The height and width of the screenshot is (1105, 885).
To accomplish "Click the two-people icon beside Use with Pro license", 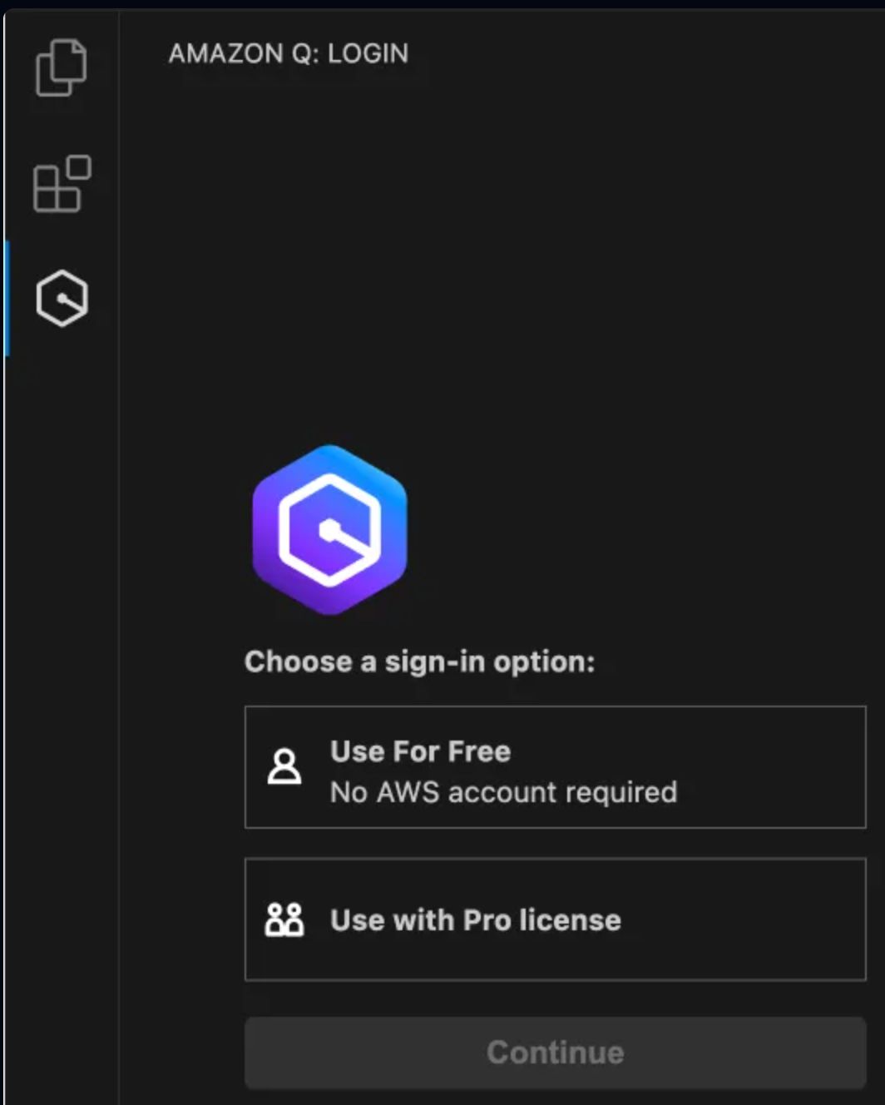I will pos(284,919).
